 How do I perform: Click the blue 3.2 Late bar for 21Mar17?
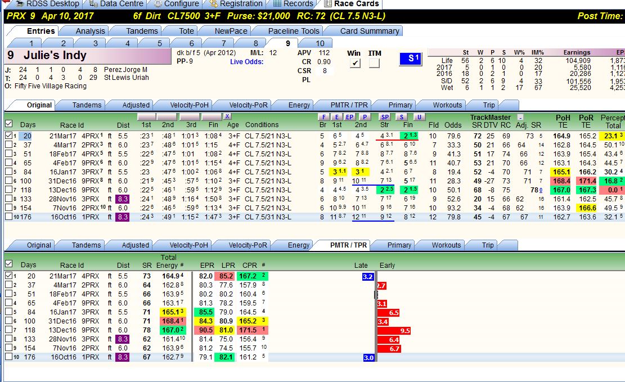point(367,276)
